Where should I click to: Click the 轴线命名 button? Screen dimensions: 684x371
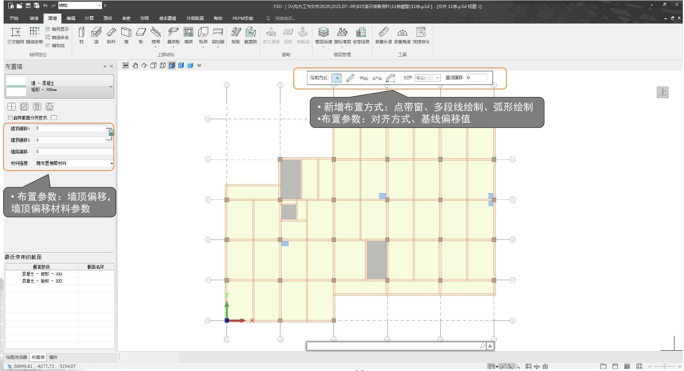click(x=57, y=37)
